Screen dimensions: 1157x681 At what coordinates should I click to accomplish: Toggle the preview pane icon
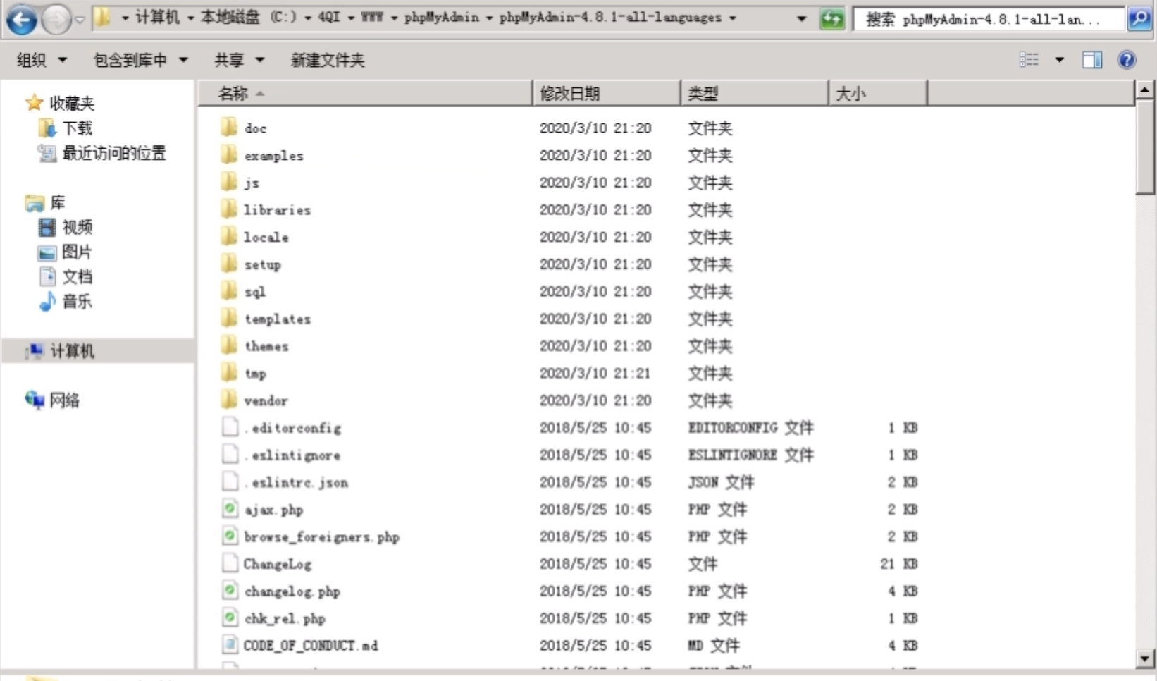coord(1092,60)
